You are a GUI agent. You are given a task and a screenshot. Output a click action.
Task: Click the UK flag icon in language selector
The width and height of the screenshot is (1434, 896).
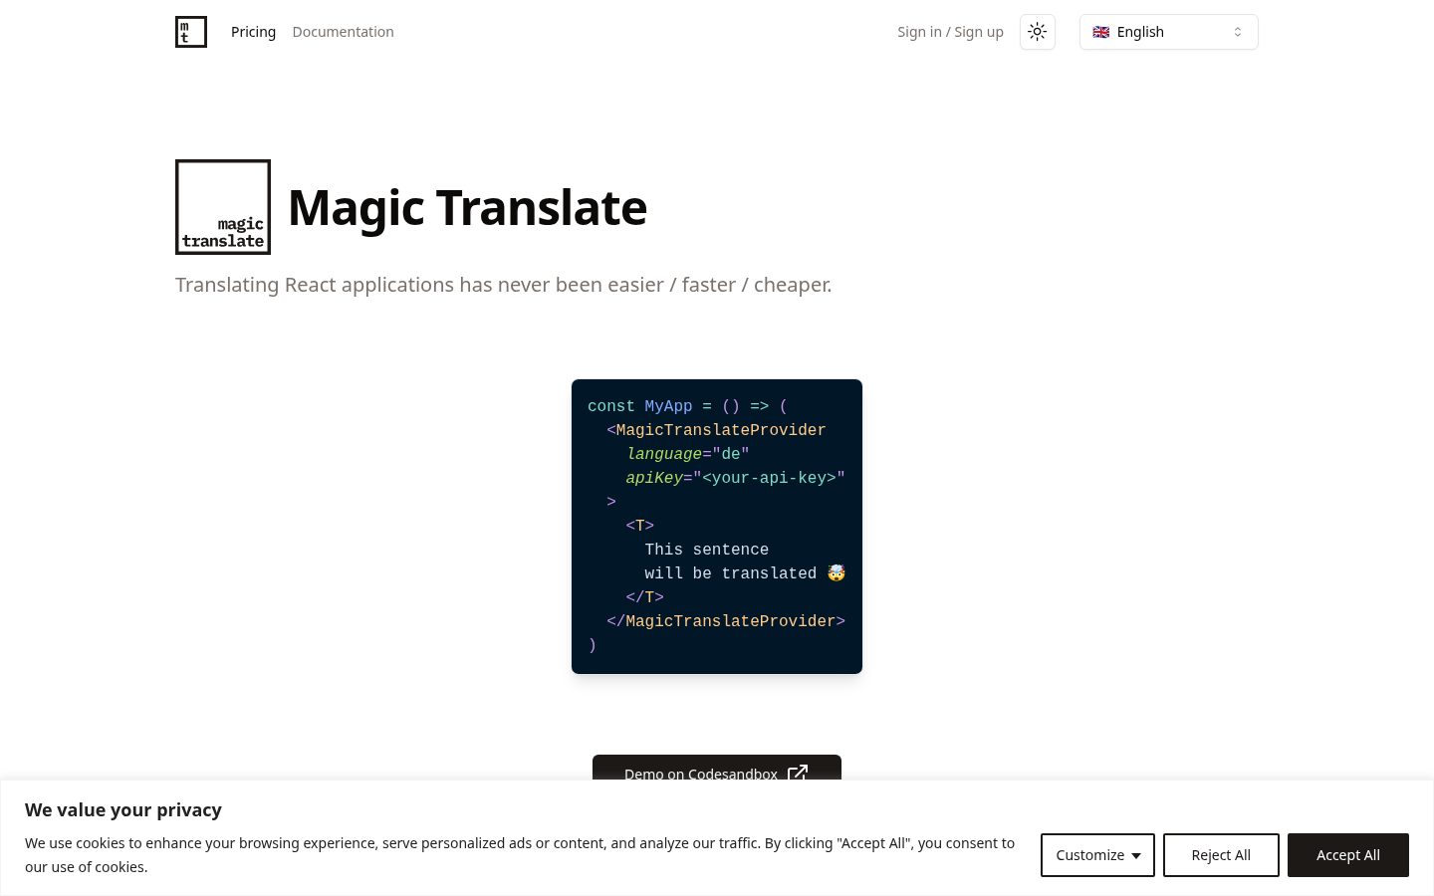1101,32
